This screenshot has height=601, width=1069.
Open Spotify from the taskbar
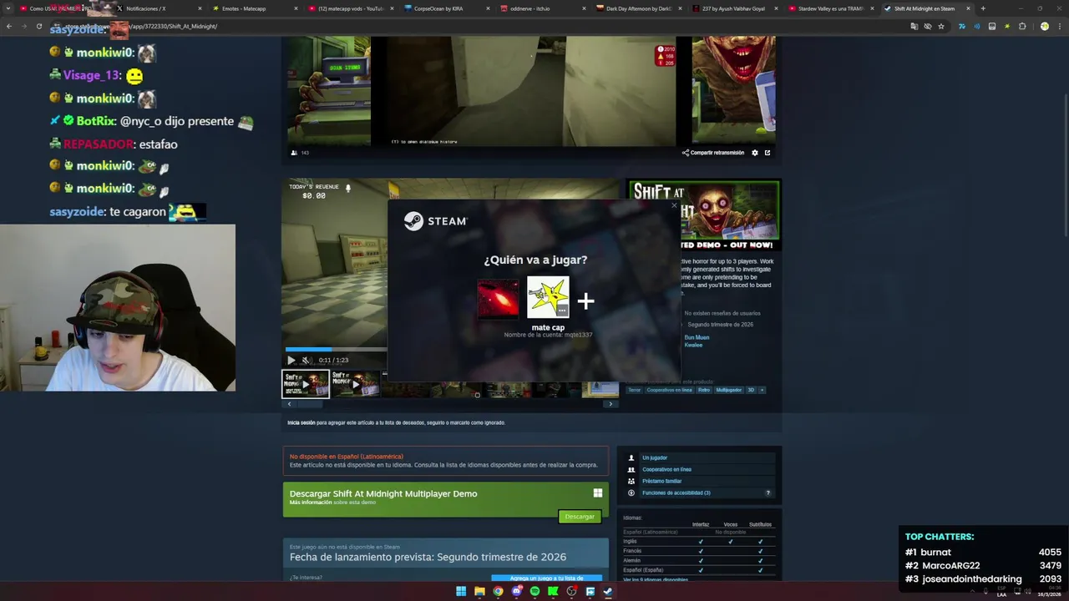click(534, 592)
